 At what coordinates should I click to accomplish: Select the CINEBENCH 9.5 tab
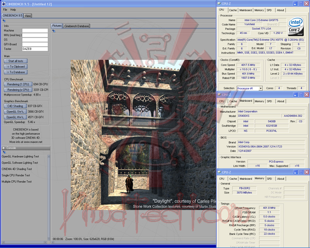point(12,15)
